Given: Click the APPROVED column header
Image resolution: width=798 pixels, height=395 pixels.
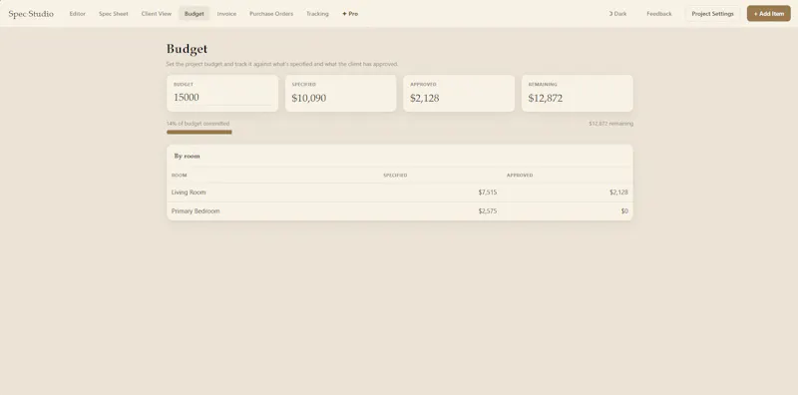Looking at the screenshot, I should tap(520, 176).
